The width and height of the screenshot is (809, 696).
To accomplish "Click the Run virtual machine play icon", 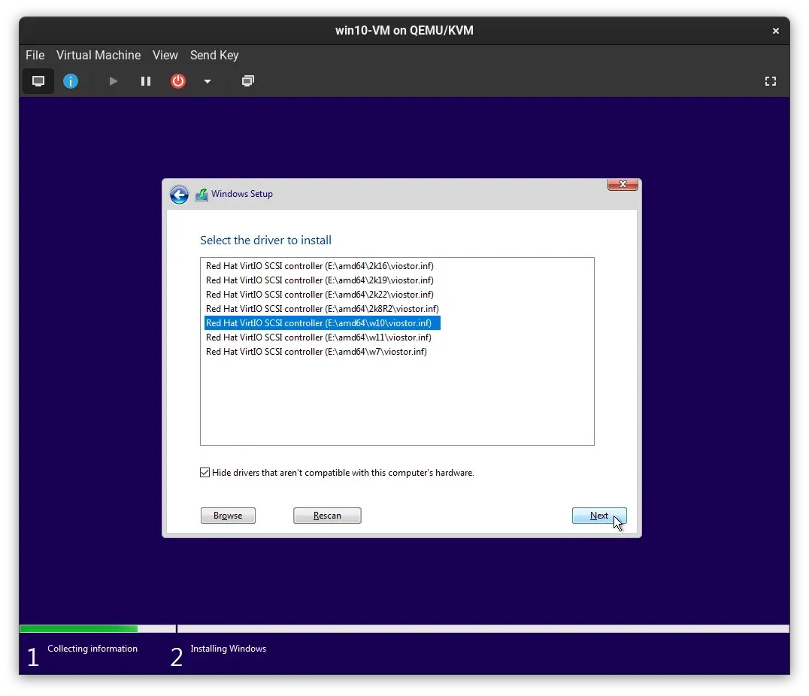I will click(x=113, y=81).
